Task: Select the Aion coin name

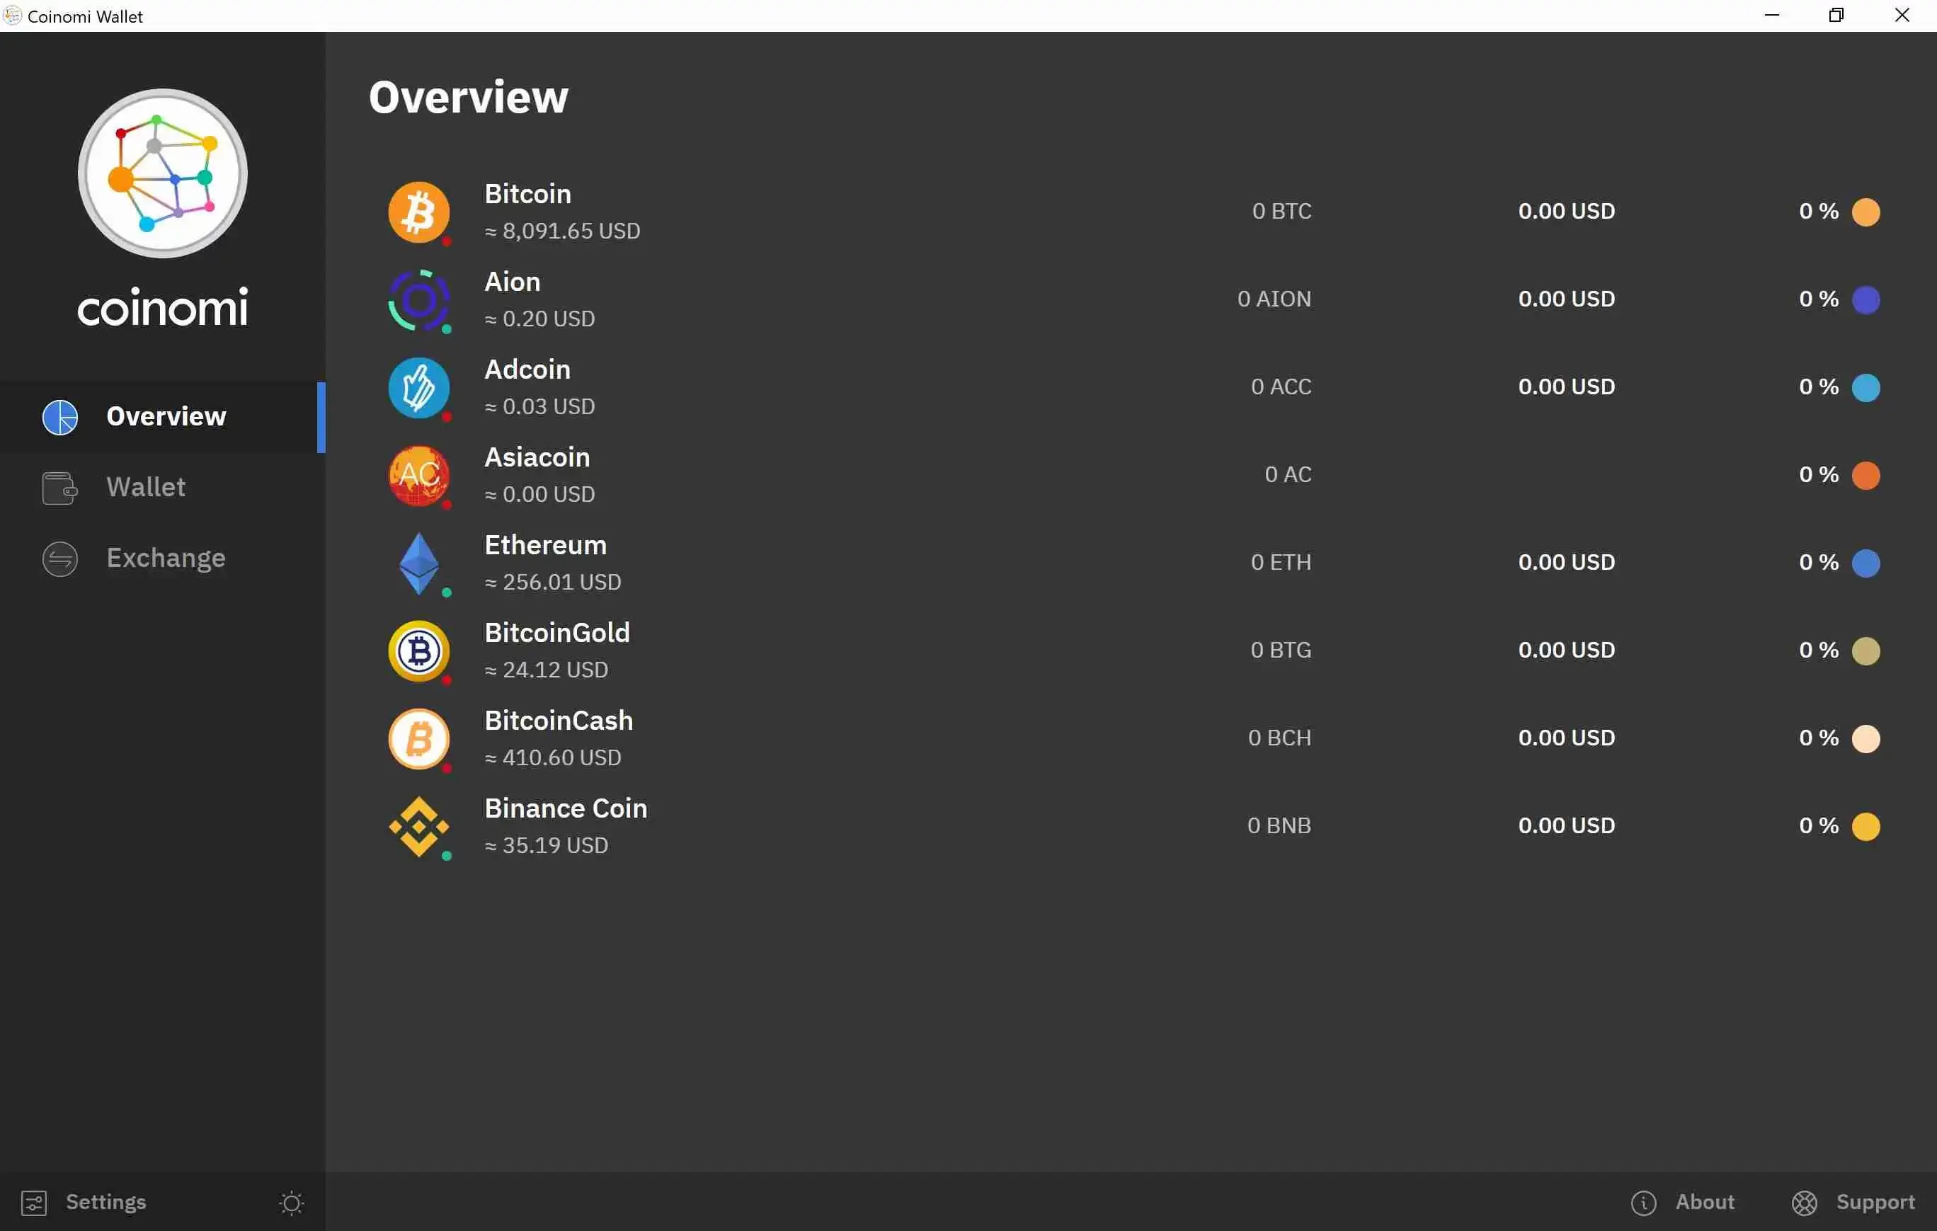Action: click(x=513, y=282)
